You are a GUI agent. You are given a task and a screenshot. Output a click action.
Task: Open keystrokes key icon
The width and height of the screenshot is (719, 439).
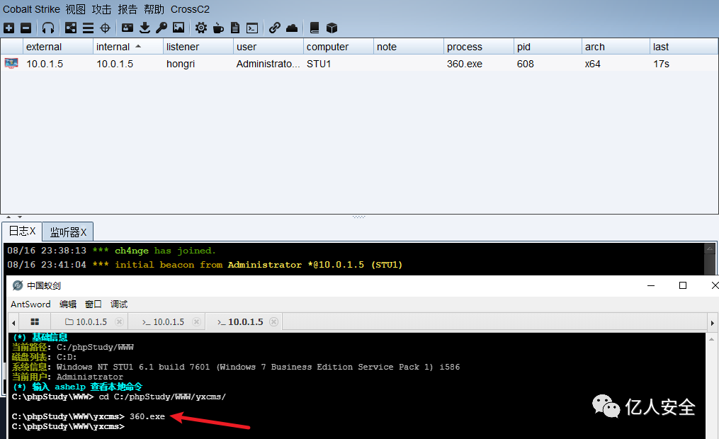pyautogui.click(x=162, y=28)
